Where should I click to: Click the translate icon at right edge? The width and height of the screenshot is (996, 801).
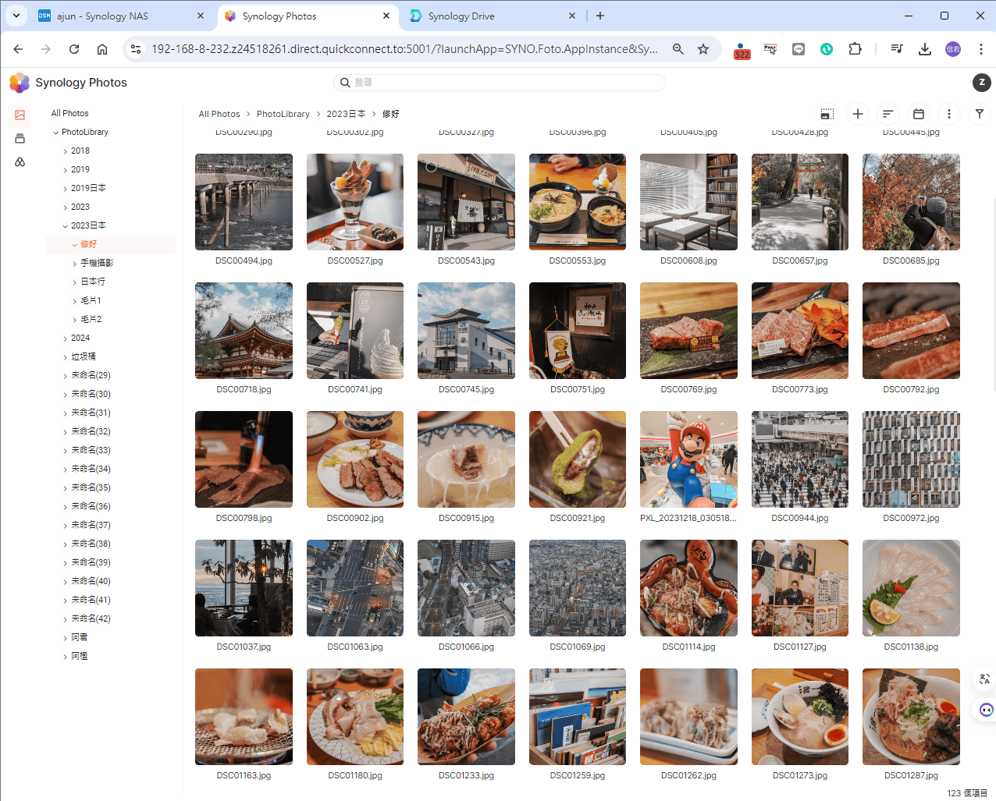(x=985, y=679)
